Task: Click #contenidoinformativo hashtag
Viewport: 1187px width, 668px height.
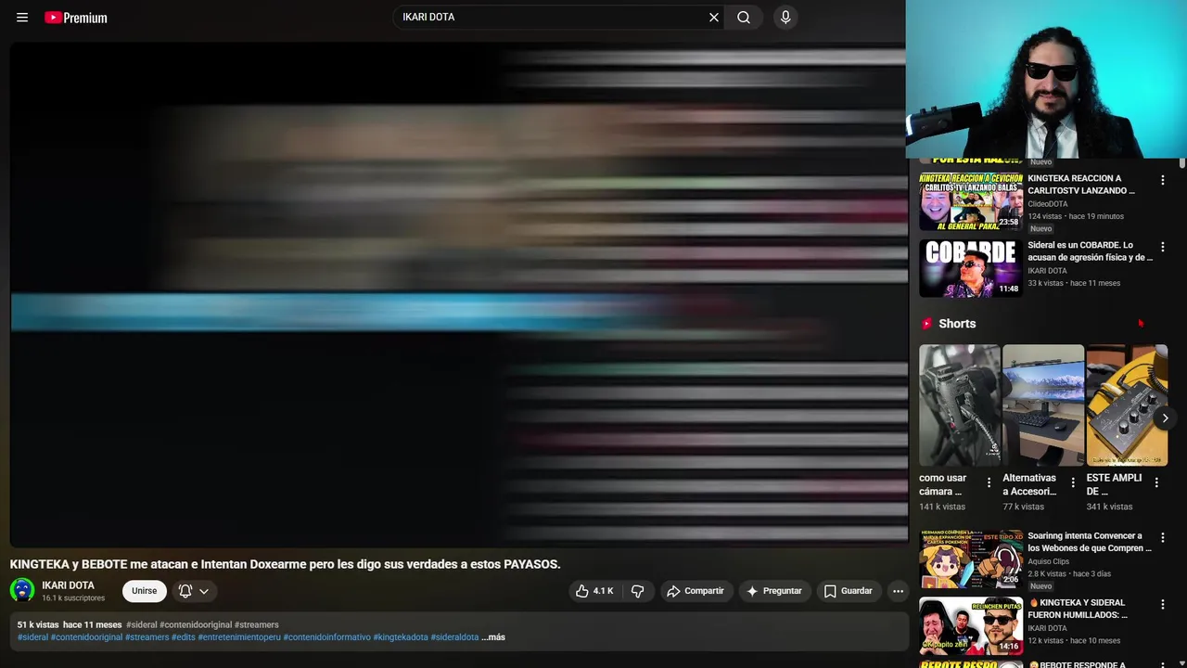Action: pos(326,637)
